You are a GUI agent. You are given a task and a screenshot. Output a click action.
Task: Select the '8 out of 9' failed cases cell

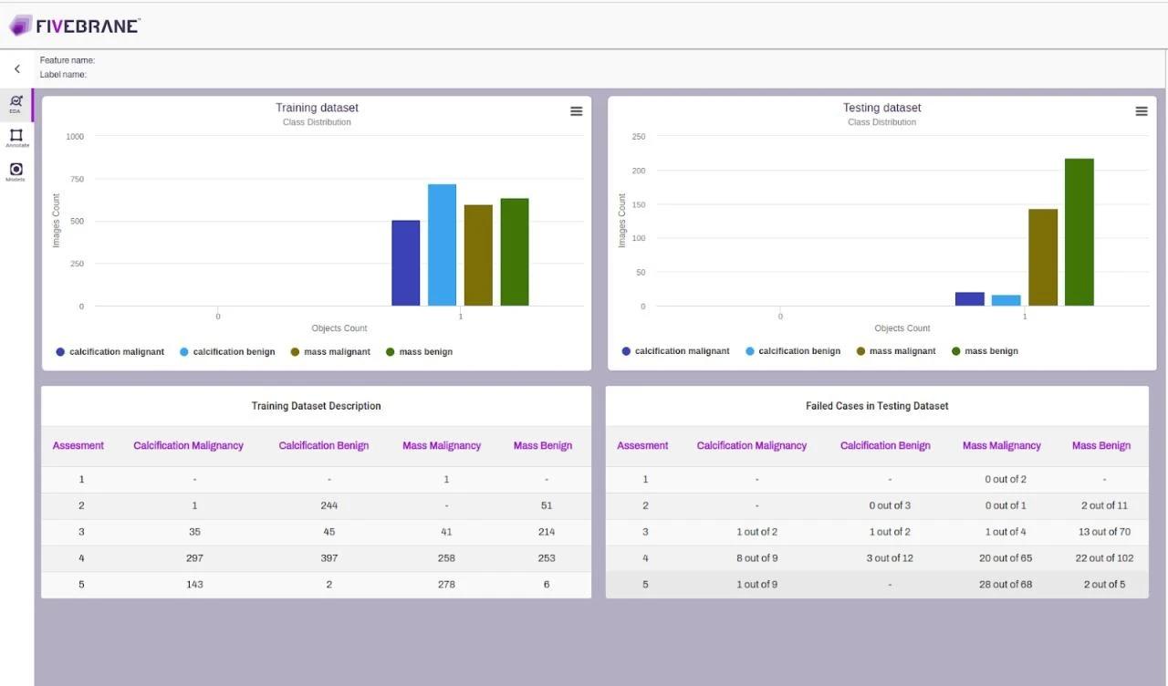(756, 558)
